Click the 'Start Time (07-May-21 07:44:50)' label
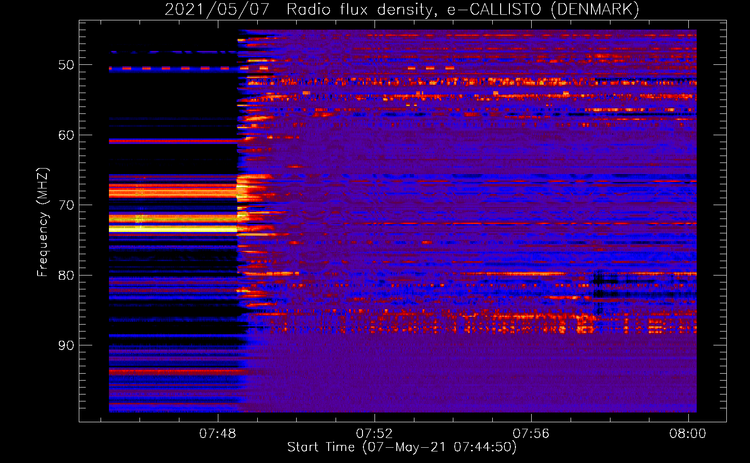Screen dimensions: 750x463 click(x=402, y=447)
